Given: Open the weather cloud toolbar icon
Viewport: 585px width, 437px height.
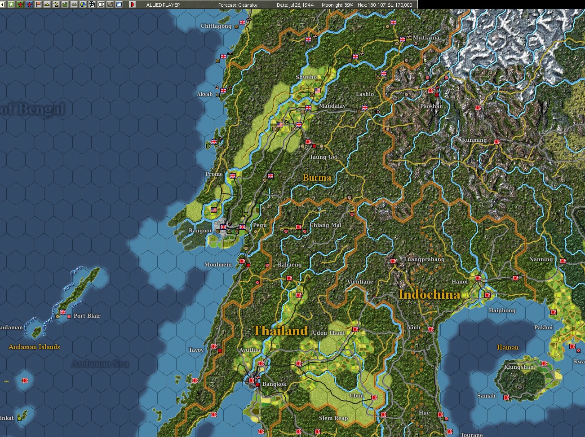Looking at the screenshot, I should [x=119, y=4].
